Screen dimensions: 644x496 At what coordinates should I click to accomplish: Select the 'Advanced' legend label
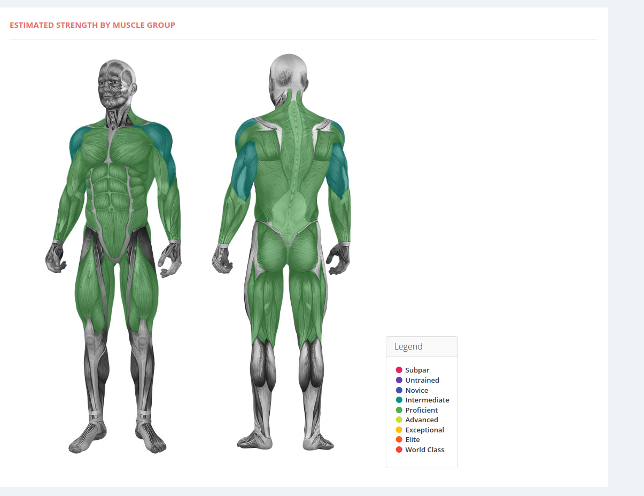coord(422,420)
